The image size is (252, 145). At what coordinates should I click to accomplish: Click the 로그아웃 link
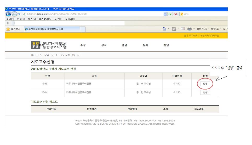tap(193, 36)
